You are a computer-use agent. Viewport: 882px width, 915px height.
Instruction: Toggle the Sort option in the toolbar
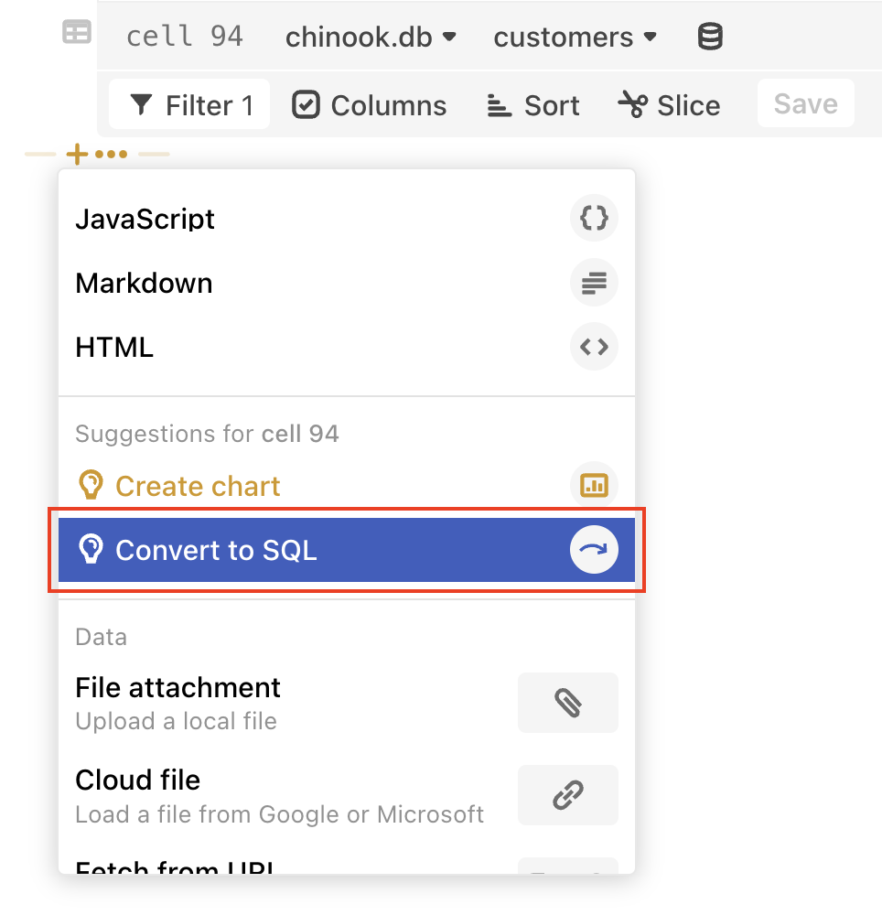532,104
